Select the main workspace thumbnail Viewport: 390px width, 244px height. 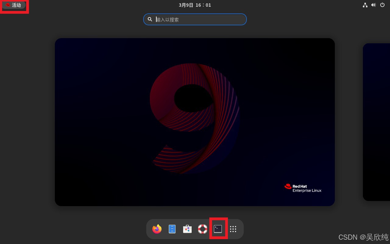point(195,122)
